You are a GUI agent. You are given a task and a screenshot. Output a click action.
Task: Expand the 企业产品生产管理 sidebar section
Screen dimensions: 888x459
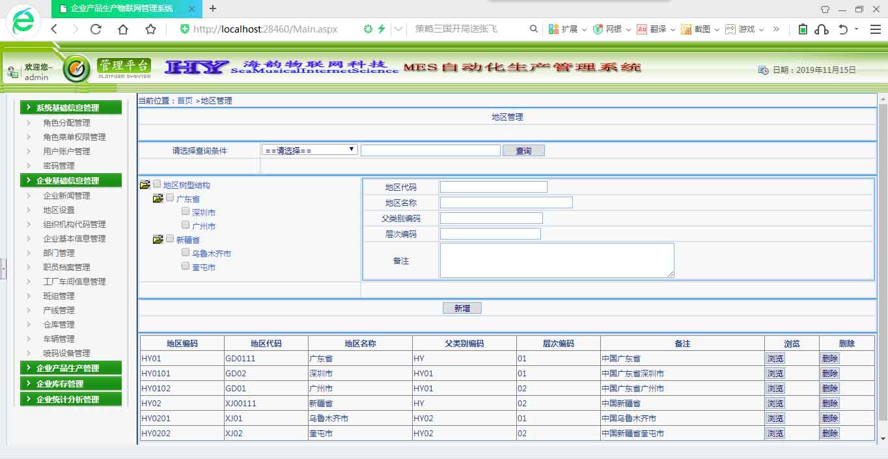[x=71, y=369]
